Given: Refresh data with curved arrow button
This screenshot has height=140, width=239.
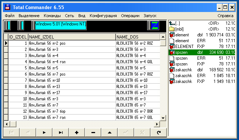Looking at the screenshot, I should click(x=158, y=132).
